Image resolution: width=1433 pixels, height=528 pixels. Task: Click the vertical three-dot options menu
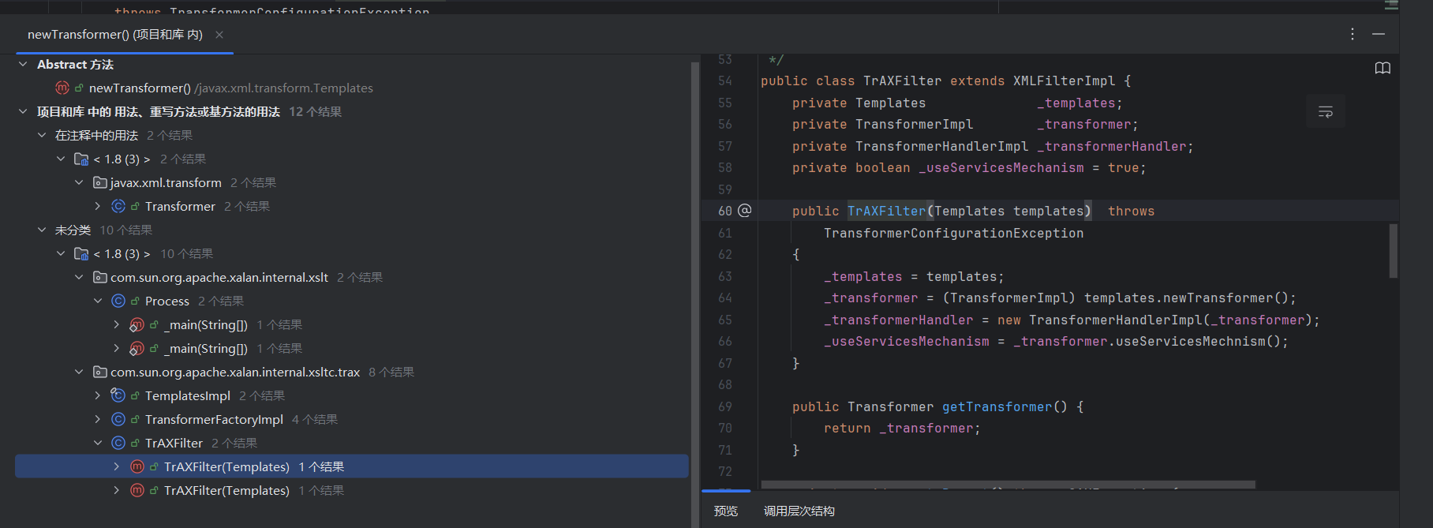[x=1353, y=34]
